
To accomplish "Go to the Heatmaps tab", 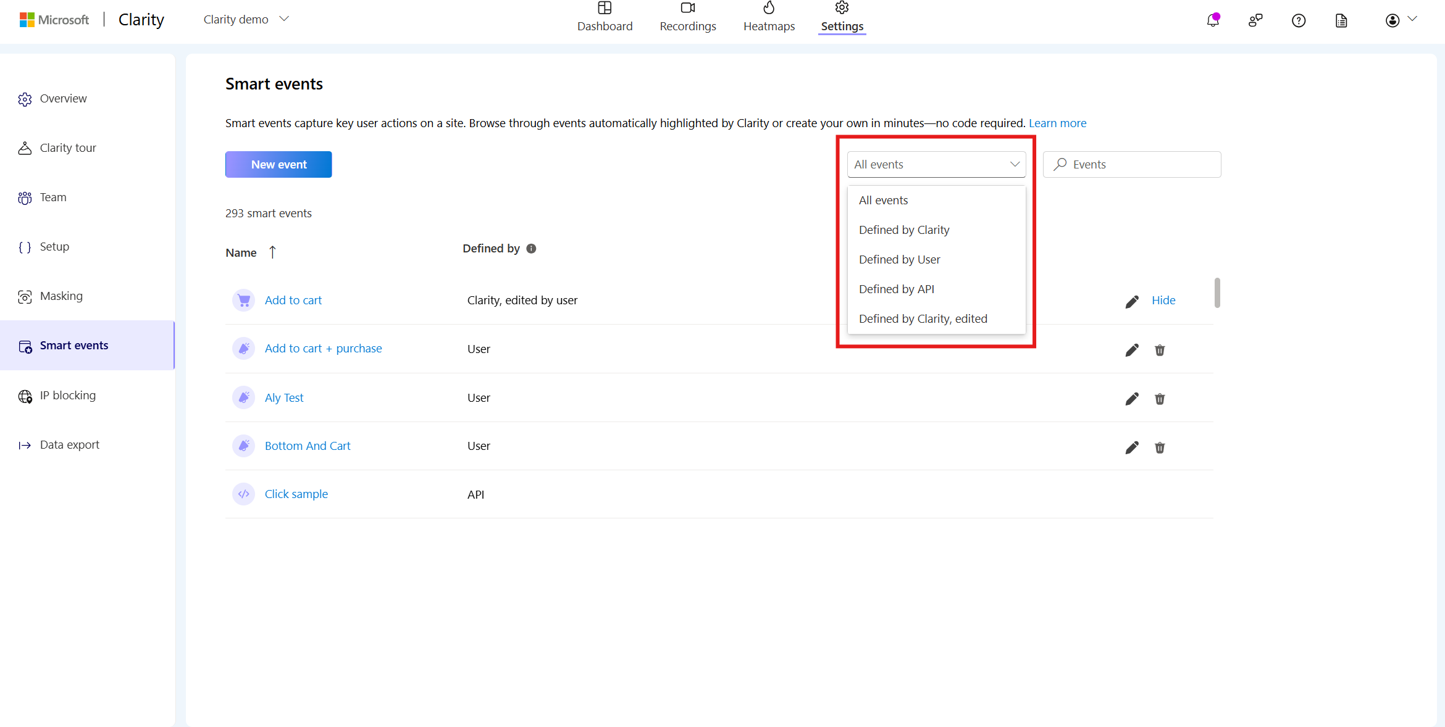I will click(769, 17).
